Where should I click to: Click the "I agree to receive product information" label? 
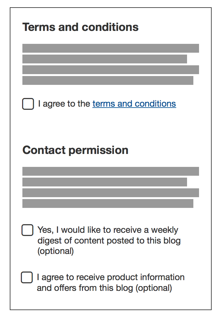tap(110, 277)
